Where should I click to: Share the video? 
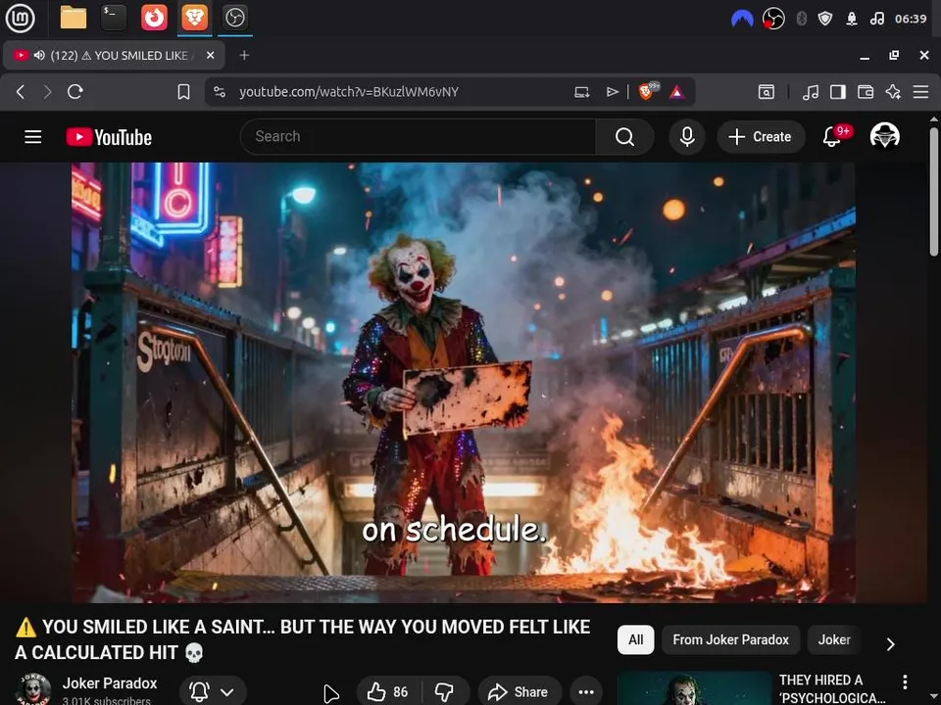[x=520, y=692]
